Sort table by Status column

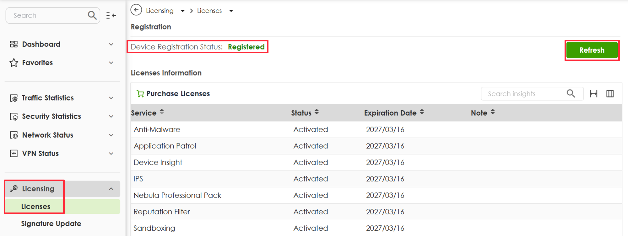point(317,112)
